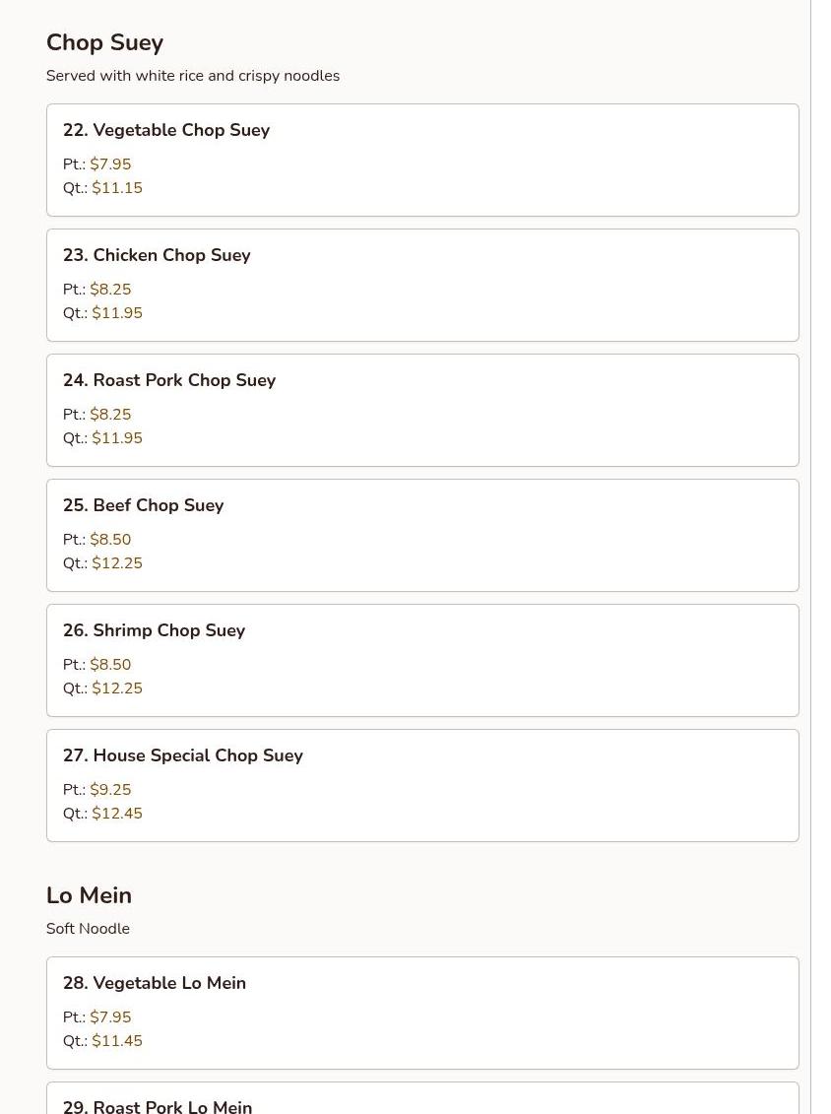Pick the $7.95 pint price for Vegetable Chop Suey
This screenshot has height=1114, width=831.
[x=110, y=164]
